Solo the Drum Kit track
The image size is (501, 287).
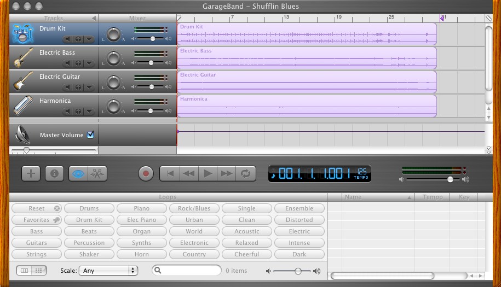pos(78,39)
